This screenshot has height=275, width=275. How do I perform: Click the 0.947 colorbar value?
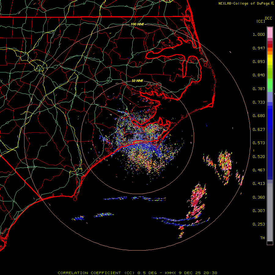[259, 48]
